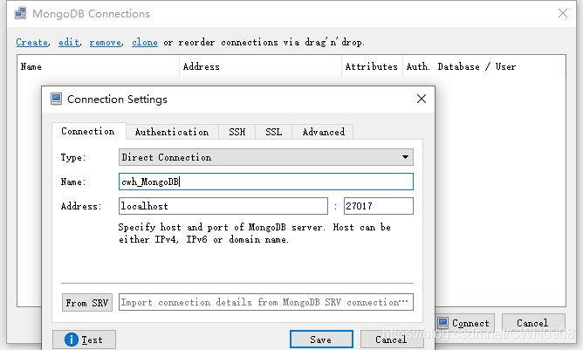Close the MongoDB Connections window

click(x=563, y=13)
